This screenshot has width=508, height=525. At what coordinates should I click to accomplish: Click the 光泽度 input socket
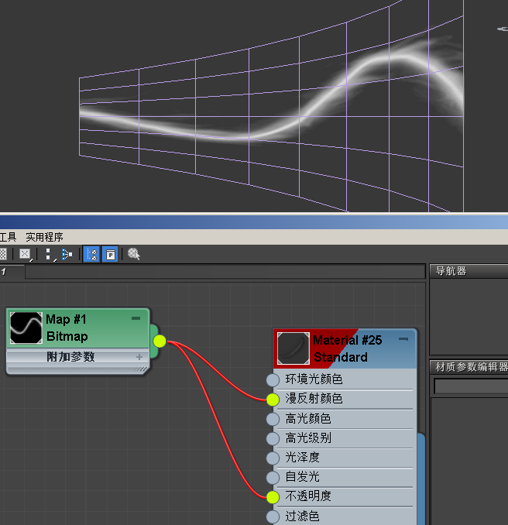coord(273,458)
